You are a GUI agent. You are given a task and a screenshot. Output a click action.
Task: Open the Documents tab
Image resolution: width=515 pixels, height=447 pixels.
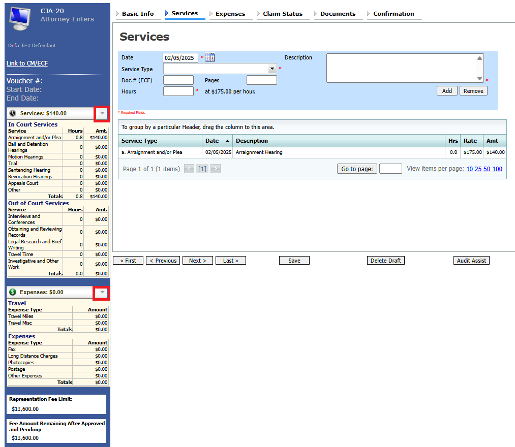pos(338,14)
